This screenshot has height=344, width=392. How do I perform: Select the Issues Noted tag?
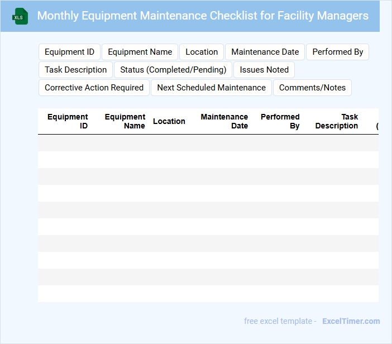(264, 70)
